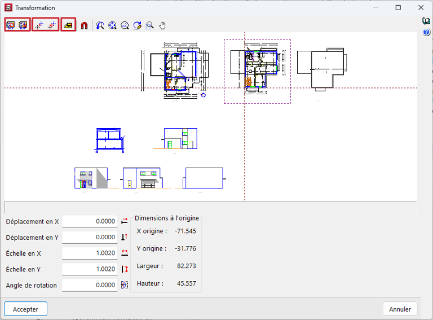Click the top-left floor plan drawing

[175, 71]
